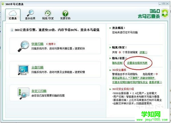This screenshot has width=171, height=123.
Task: Maximize the 360木马云查杀 window
Action: 164,4
